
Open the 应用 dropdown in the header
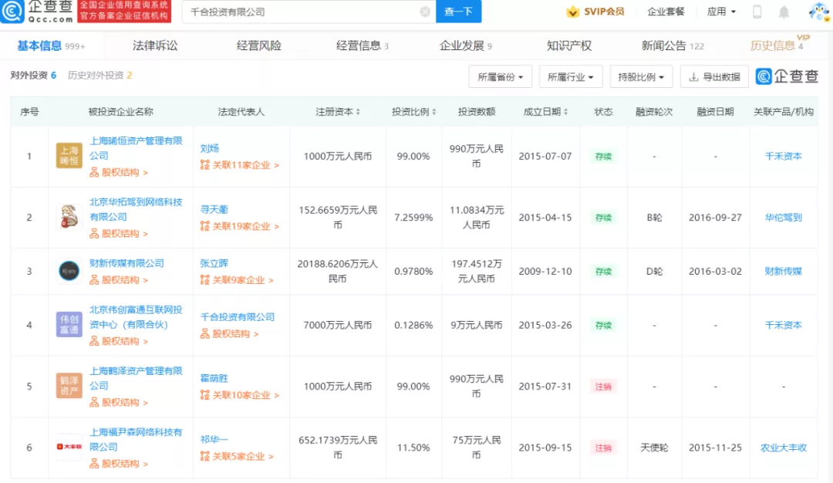click(721, 12)
